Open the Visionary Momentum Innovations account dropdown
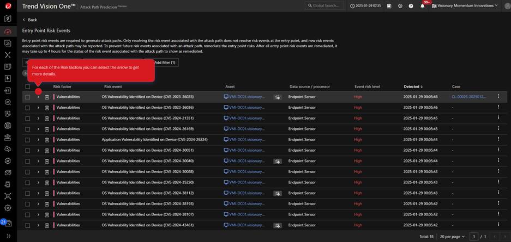511x242 pixels. (465, 5)
